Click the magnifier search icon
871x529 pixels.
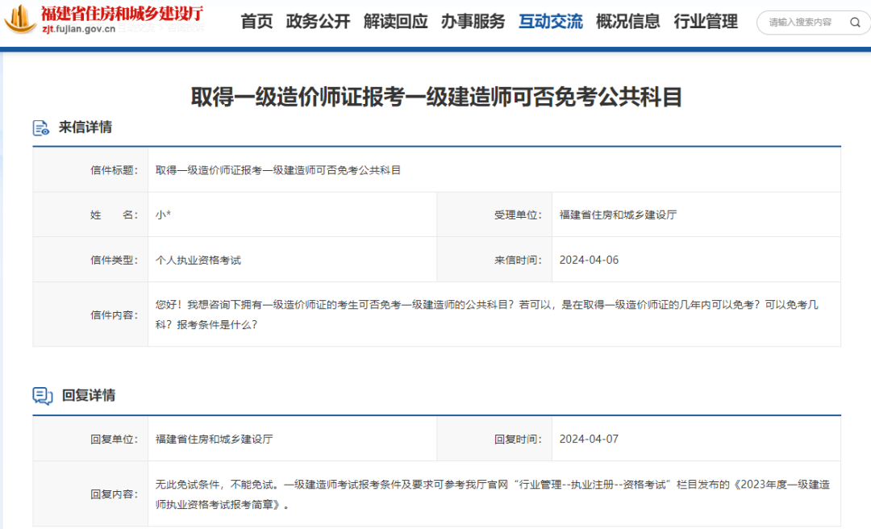(855, 23)
